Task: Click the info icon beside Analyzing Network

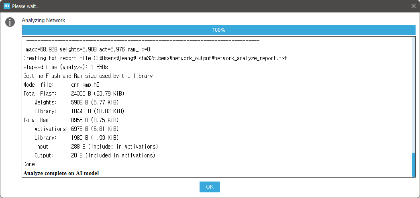Action: (10, 22)
